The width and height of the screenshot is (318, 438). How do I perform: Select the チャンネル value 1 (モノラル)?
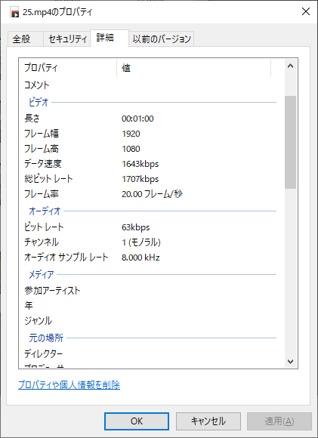coord(141,242)
